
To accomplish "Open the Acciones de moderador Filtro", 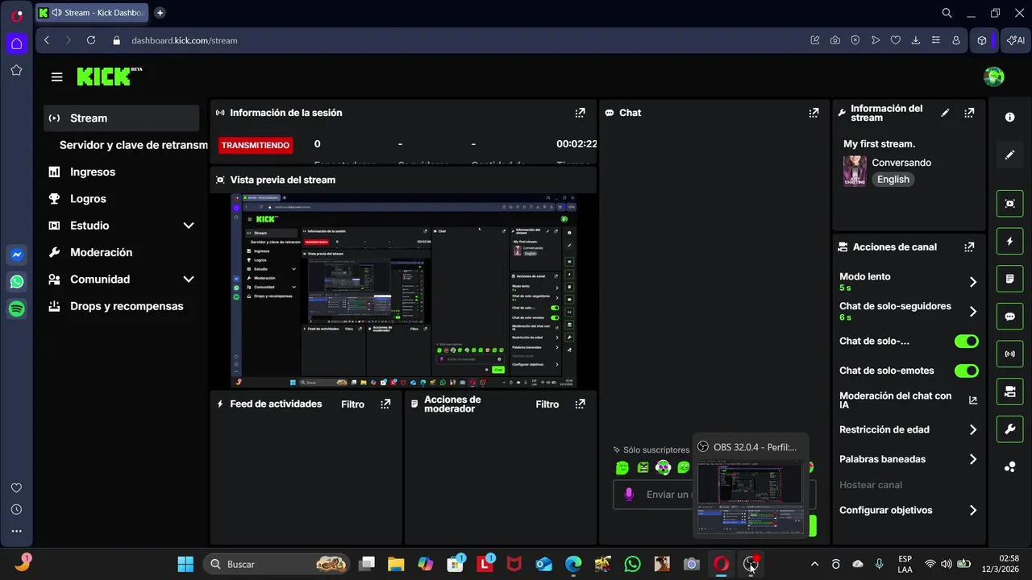I will 547,404.
